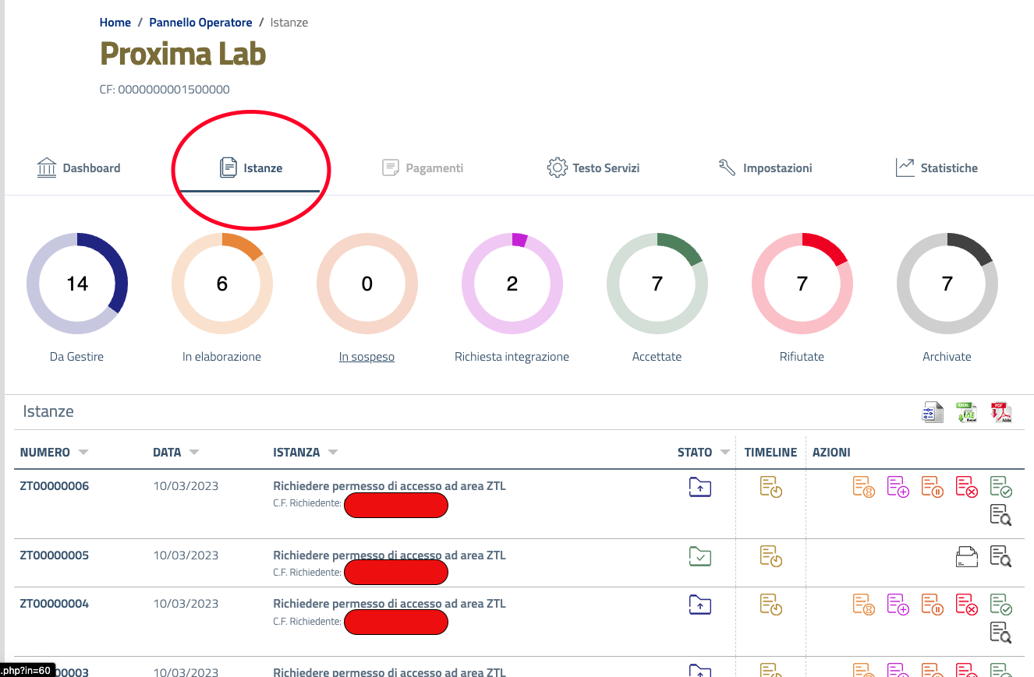Open the Statistiche tab

coord(937,167)
